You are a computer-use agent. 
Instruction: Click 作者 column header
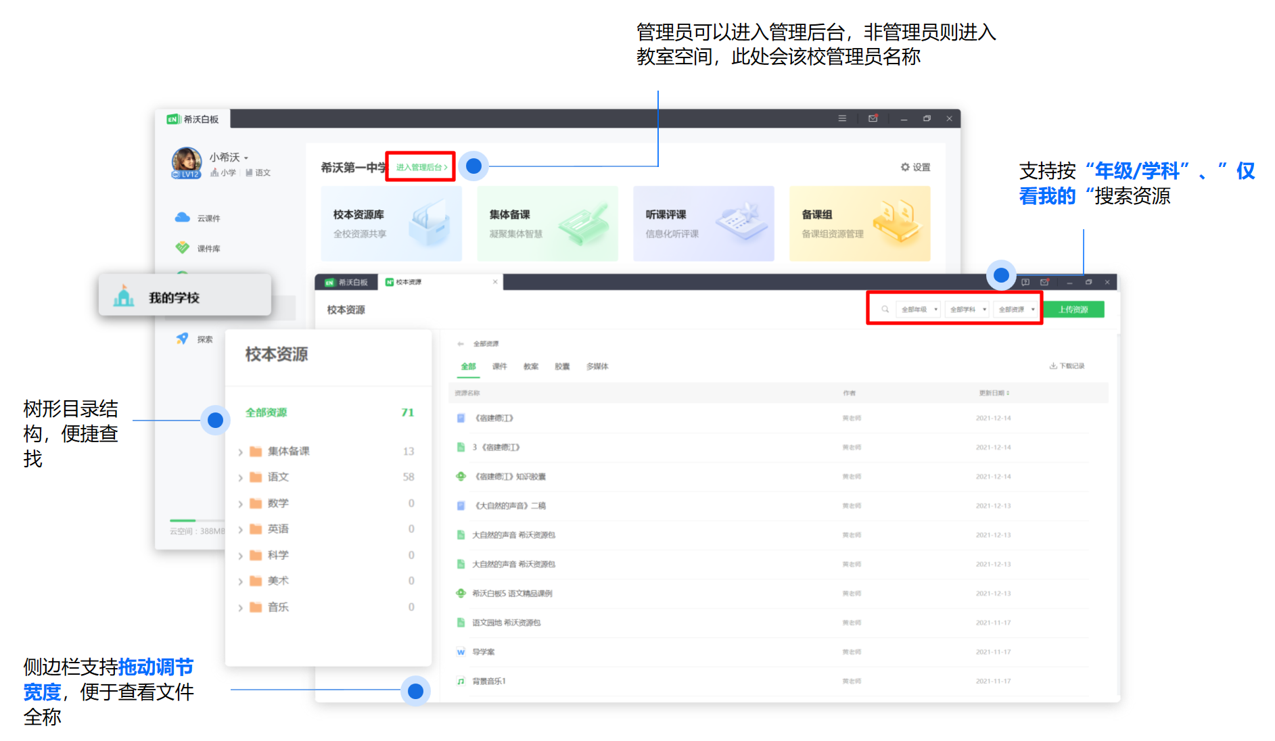click(x=850, y=393)
